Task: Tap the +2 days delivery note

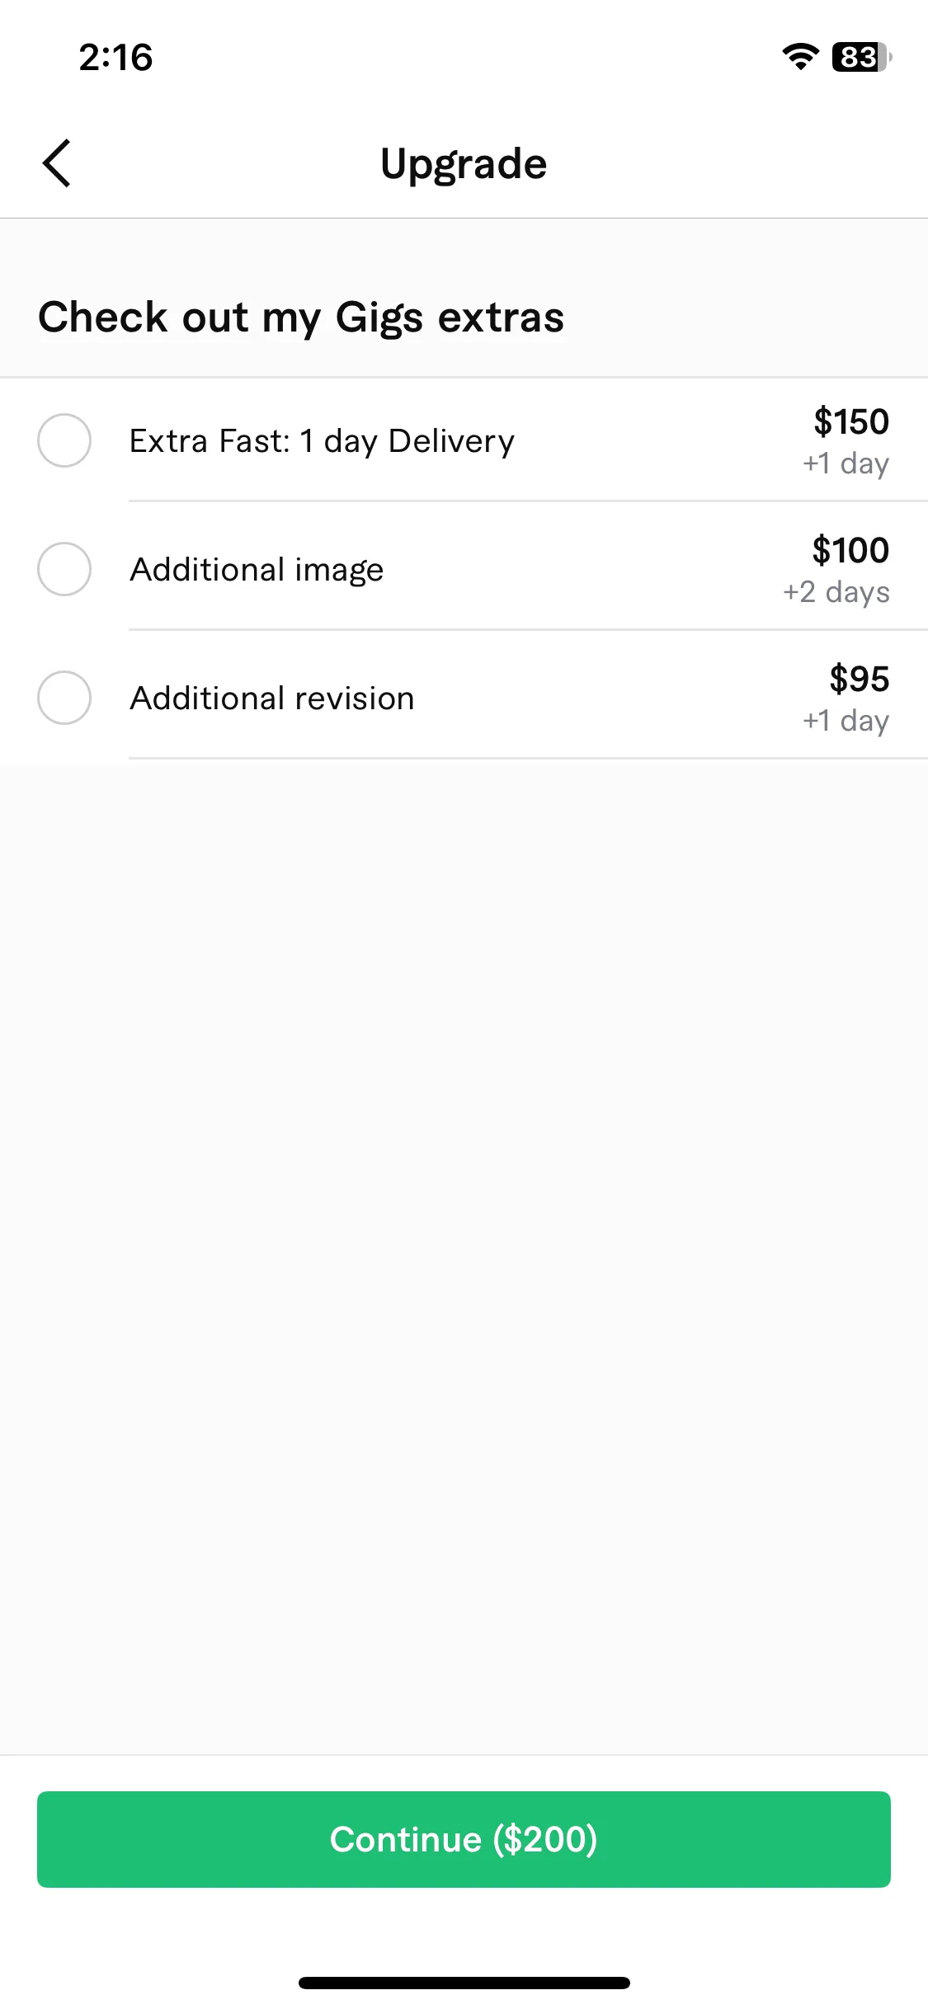Action: (836, 592)
